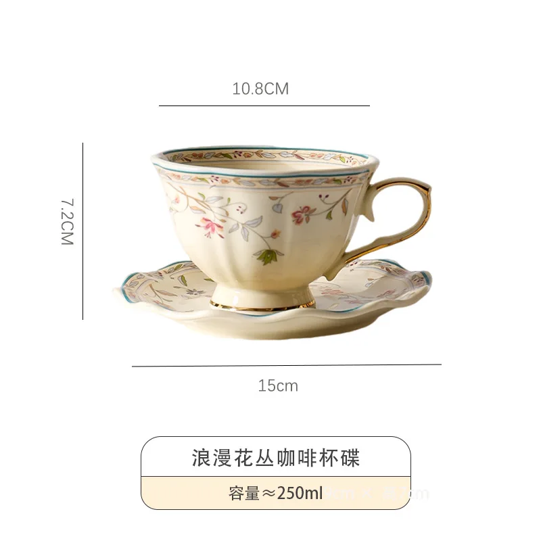This screenshot has height=541, width=541.
Task: Click the 10.8CM width label
Action: (x=260, y=89)
